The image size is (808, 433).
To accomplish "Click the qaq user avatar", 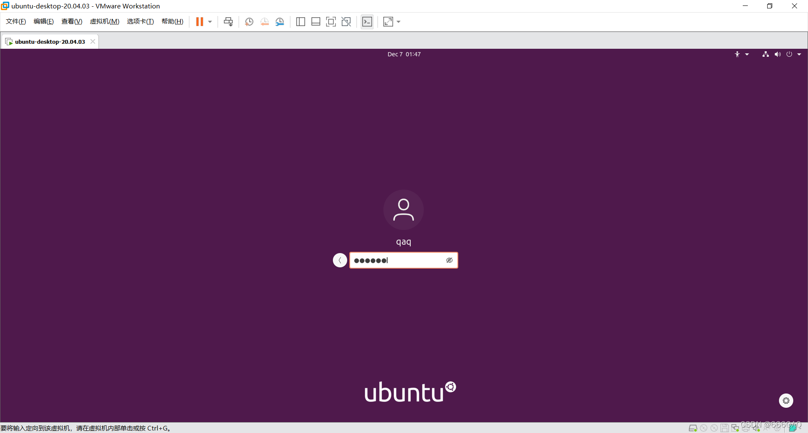I will coord(404,210).
